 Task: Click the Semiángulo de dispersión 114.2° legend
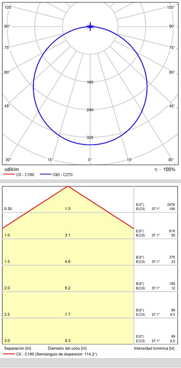[x=57, y=354]
